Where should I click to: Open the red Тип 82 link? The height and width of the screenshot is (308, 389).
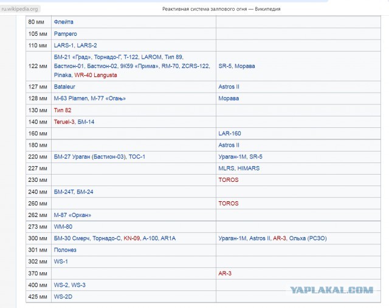(x=63, y=110)
